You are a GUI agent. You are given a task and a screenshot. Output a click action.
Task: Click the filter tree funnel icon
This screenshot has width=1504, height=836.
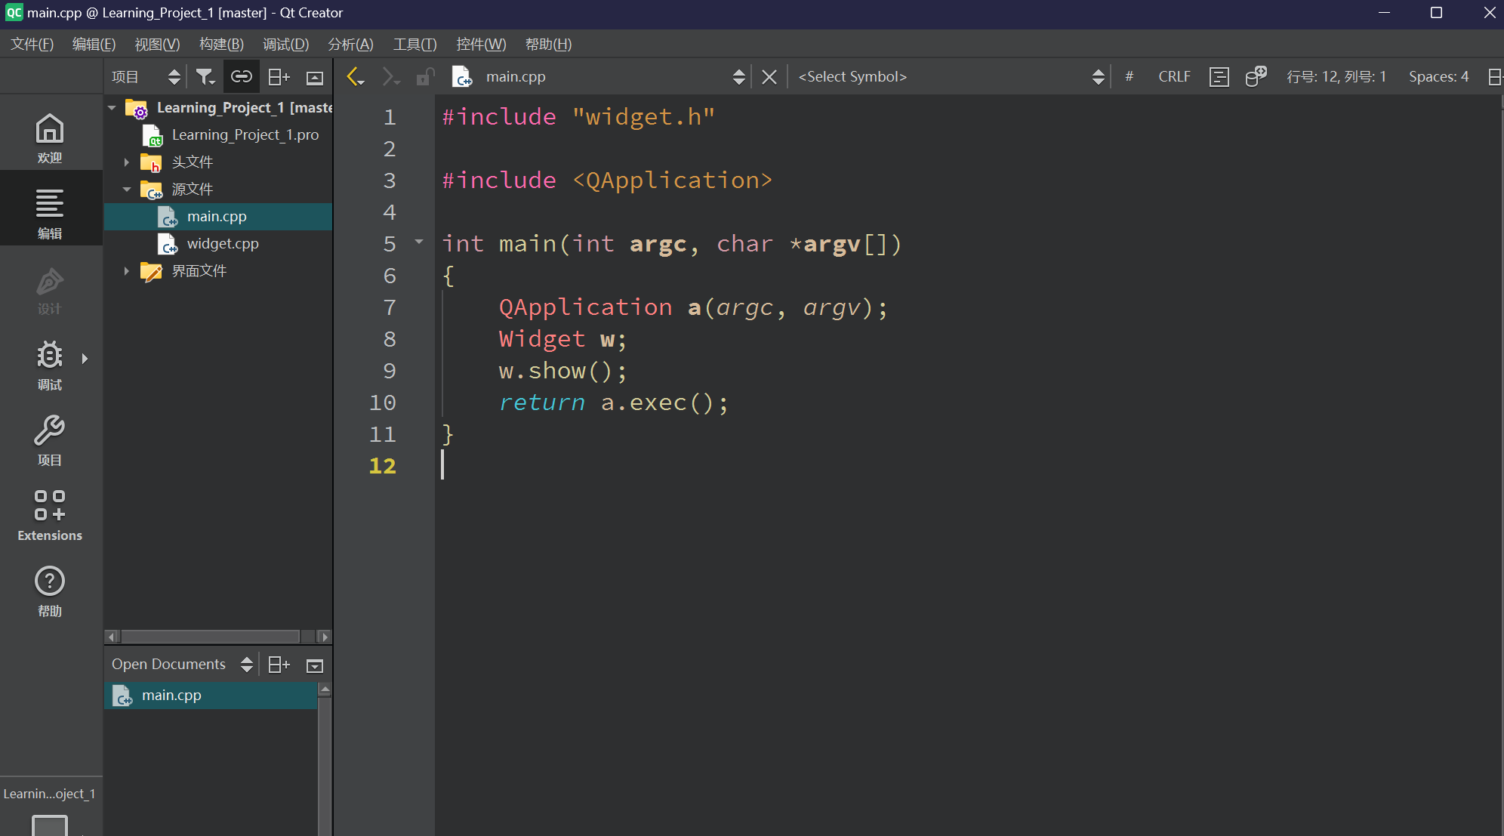[205, 76]
